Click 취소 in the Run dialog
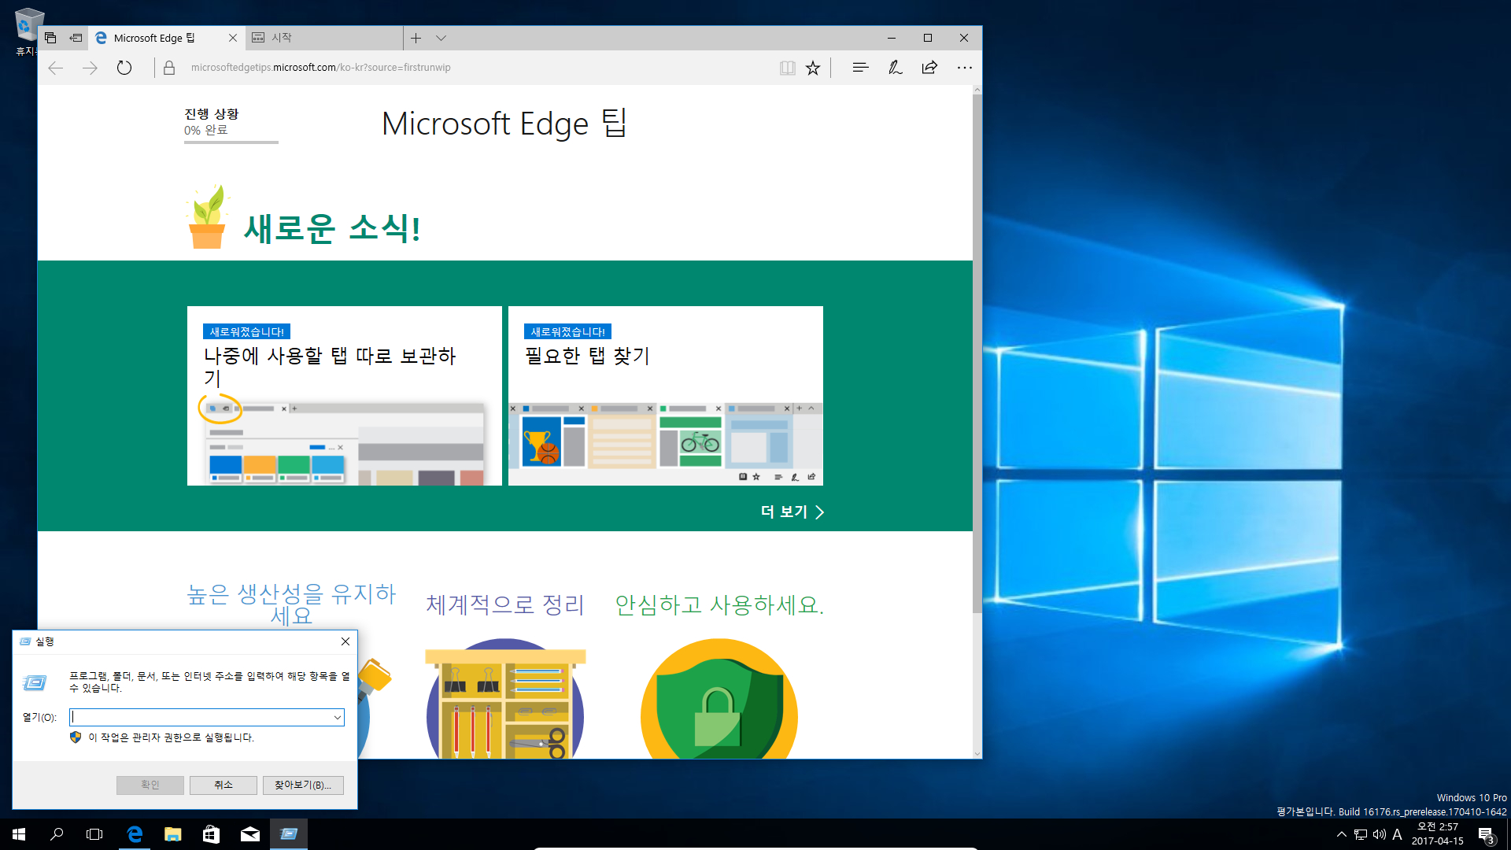Image resolution: width=1511 pixels, height=850 pixels. (x=224, y=785)
